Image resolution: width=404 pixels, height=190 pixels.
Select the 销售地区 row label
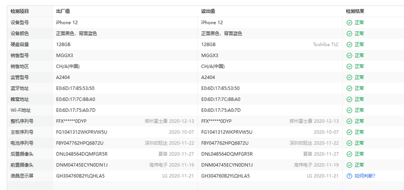coord(20,67)
